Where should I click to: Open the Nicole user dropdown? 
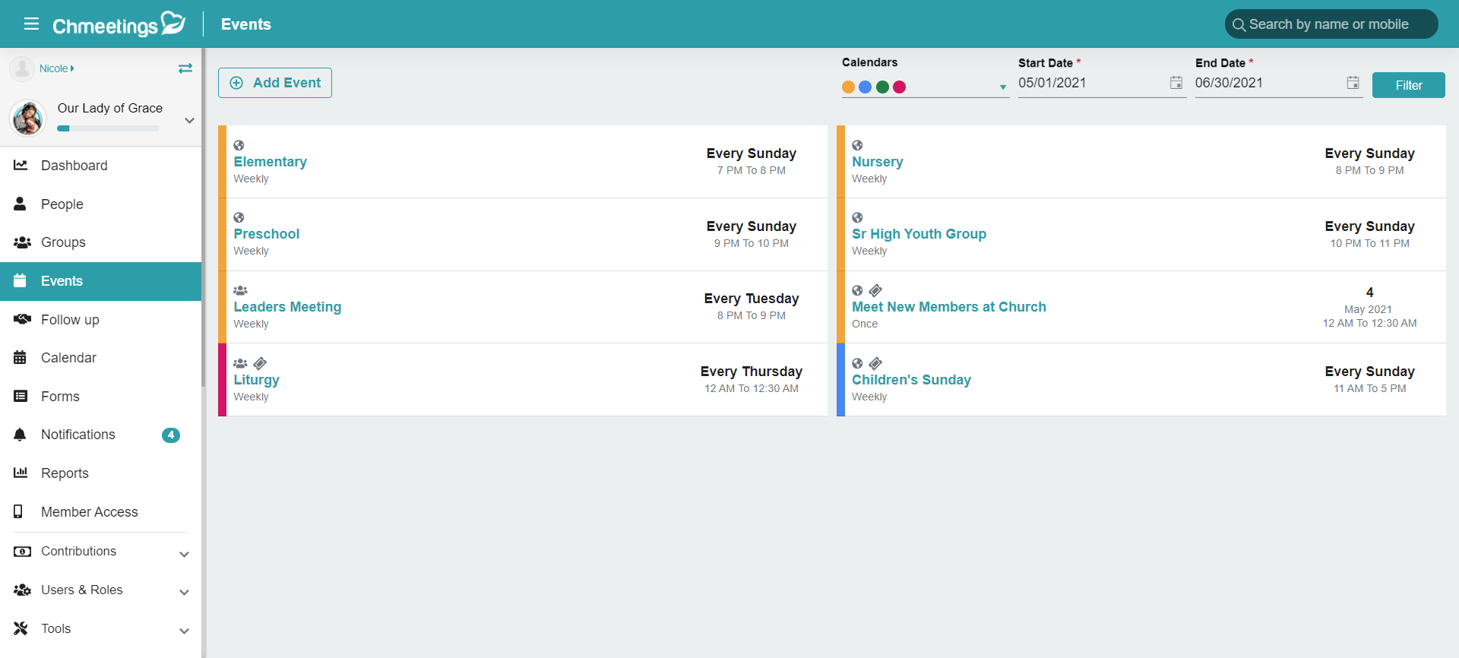tap(57, 68)
